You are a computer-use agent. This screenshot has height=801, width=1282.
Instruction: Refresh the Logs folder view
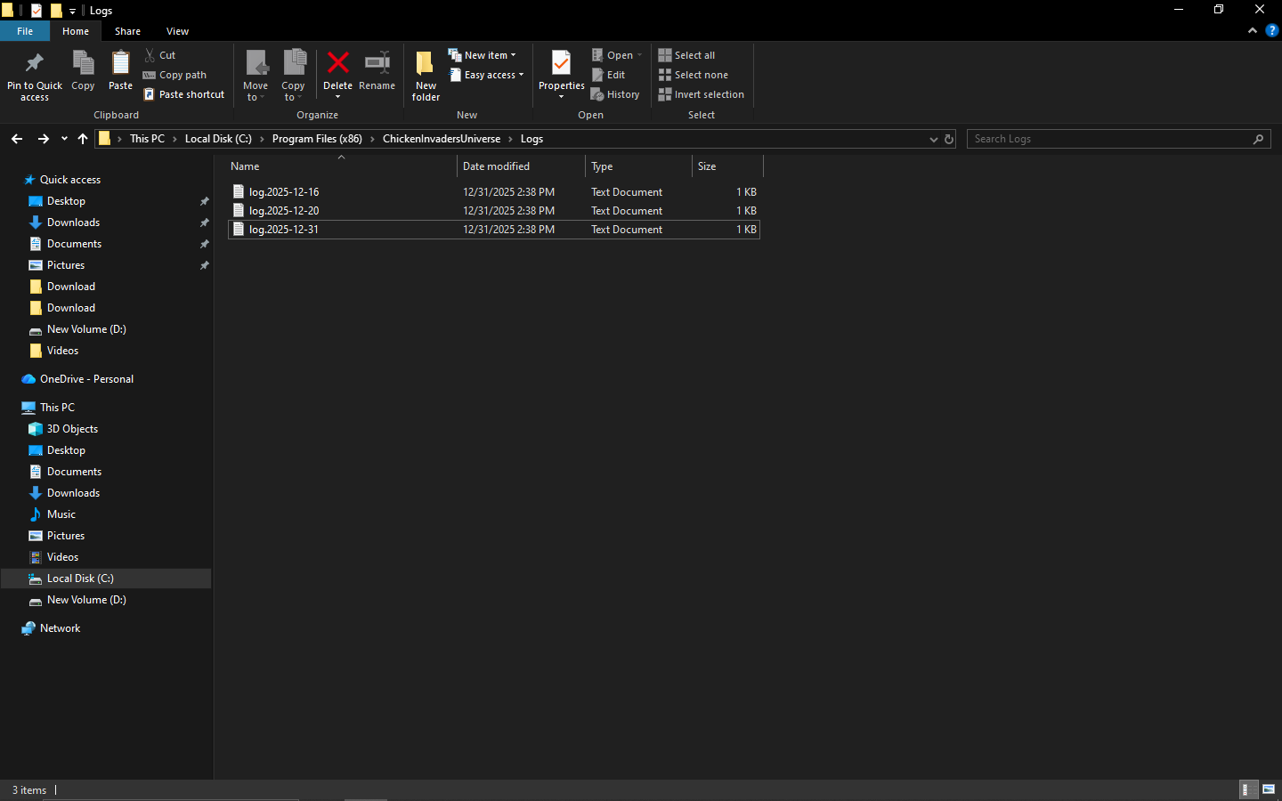949,139
